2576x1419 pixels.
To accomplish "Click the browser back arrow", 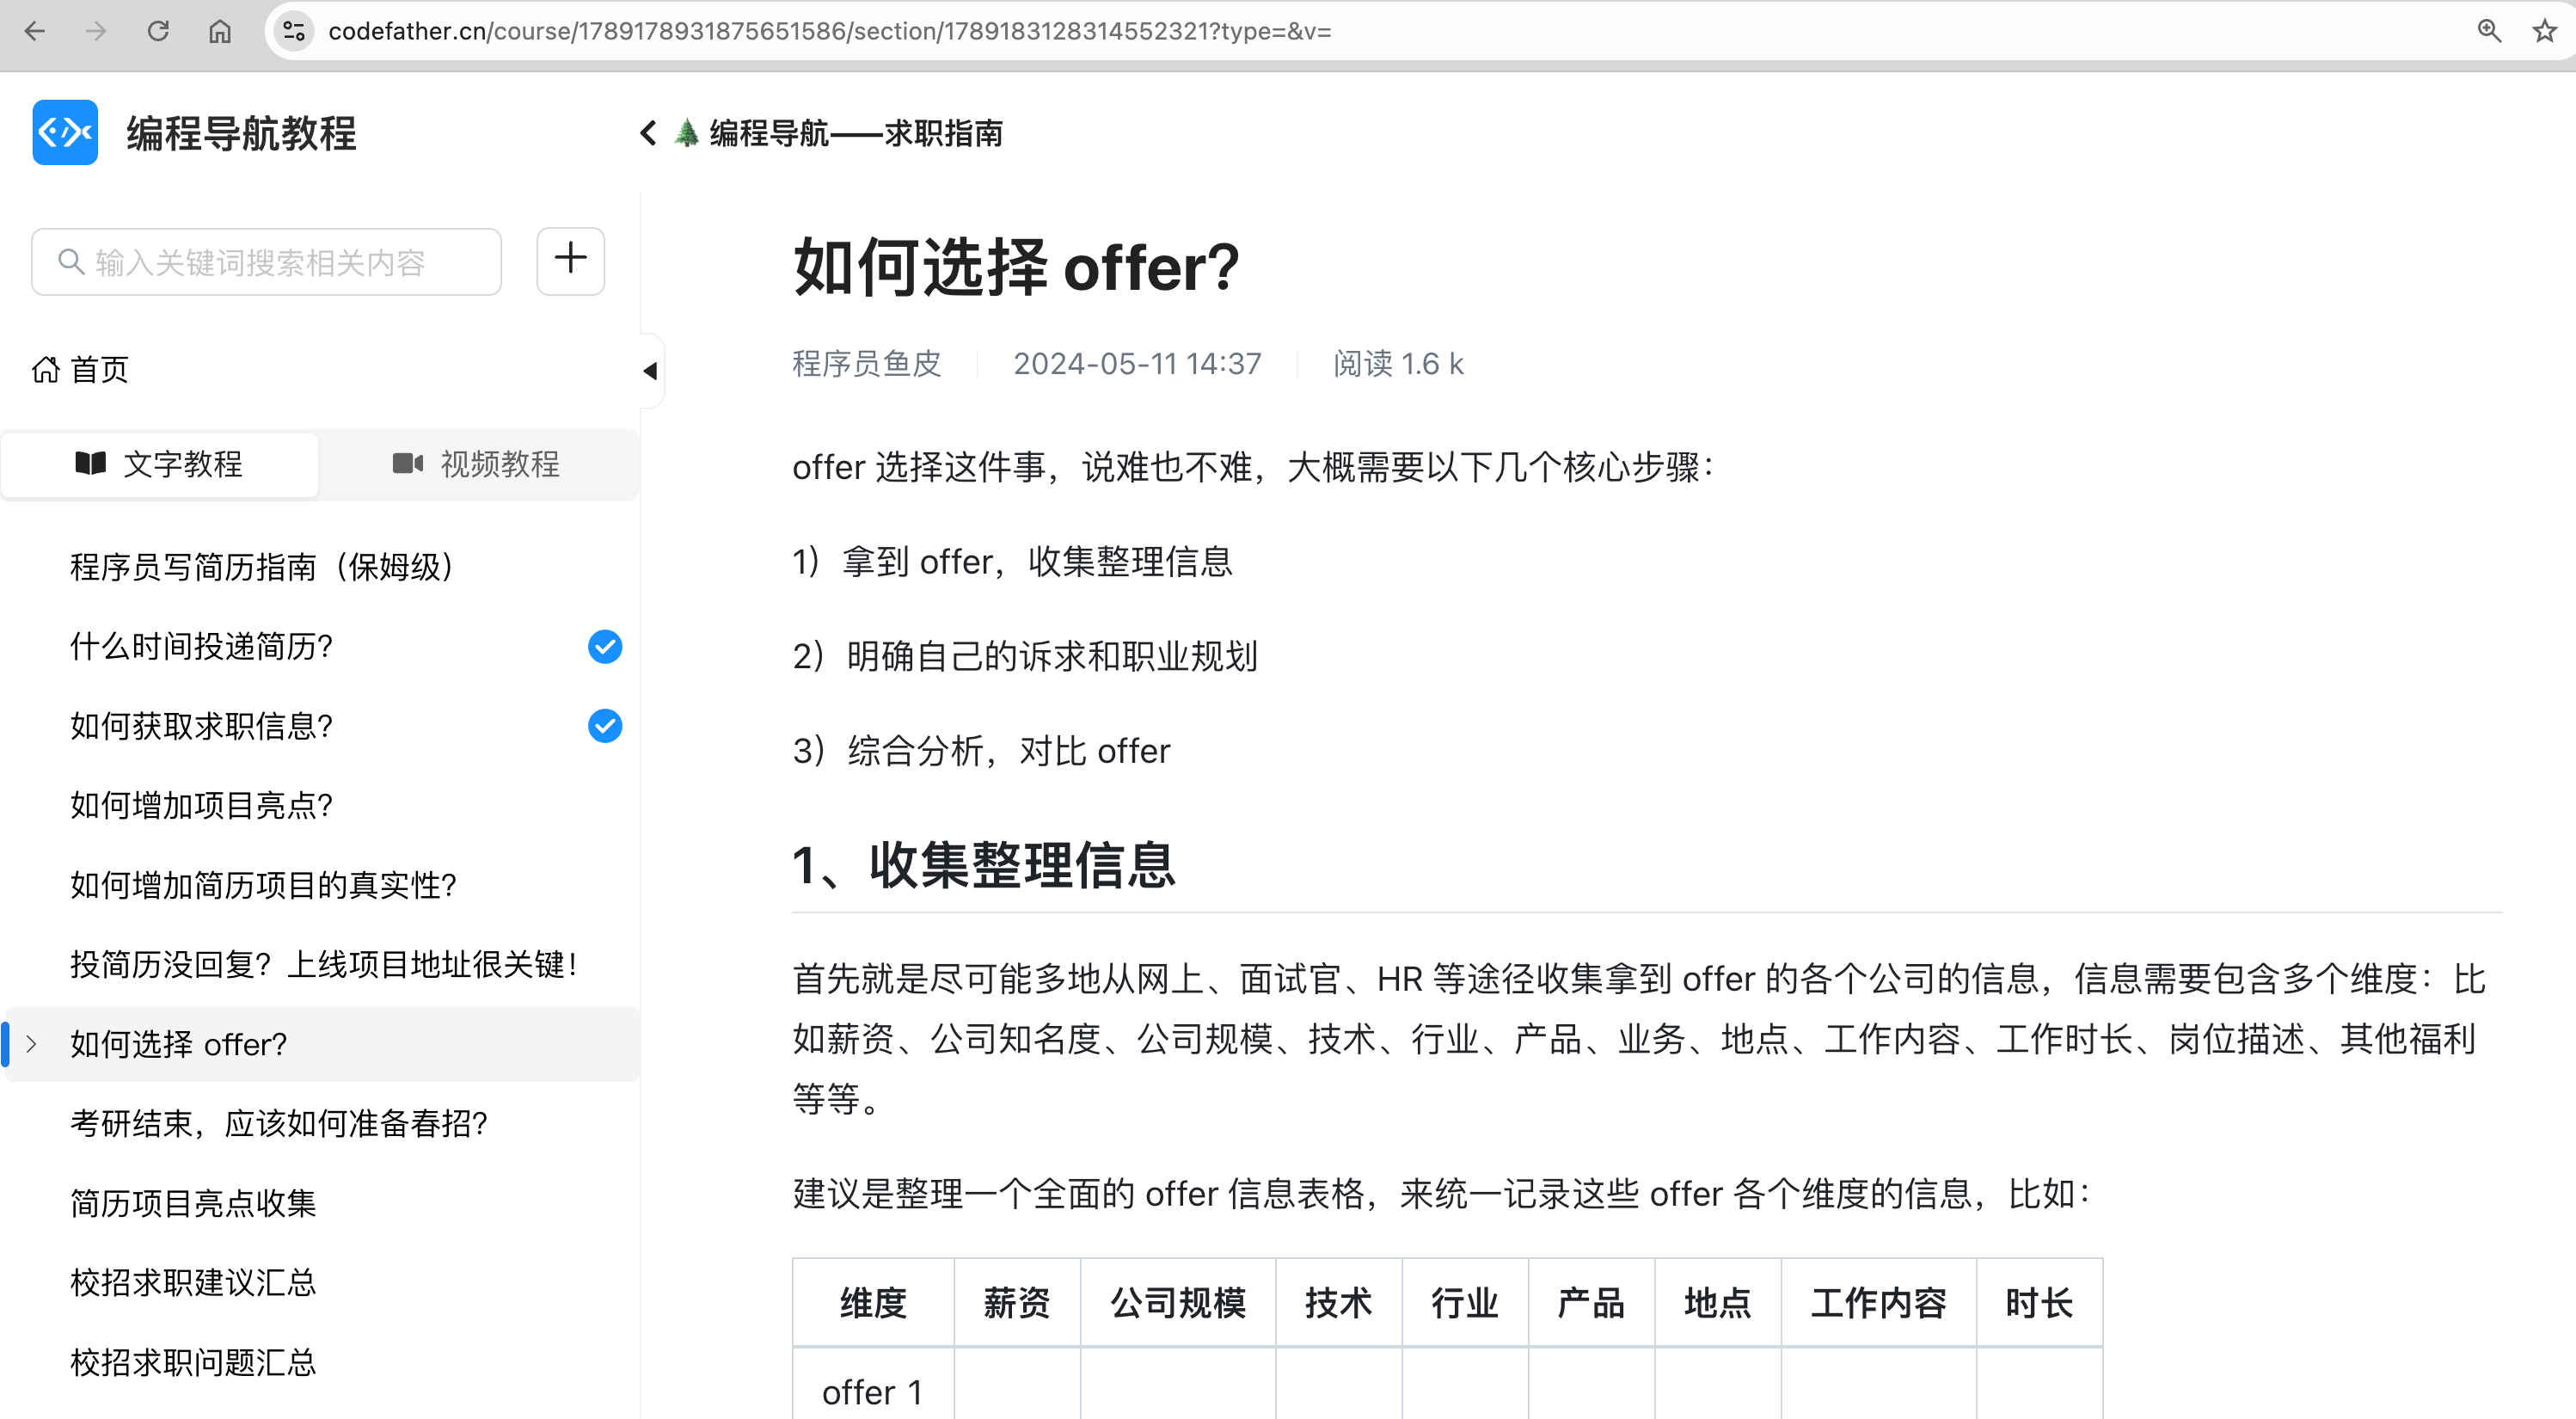I will click(35, 31).
